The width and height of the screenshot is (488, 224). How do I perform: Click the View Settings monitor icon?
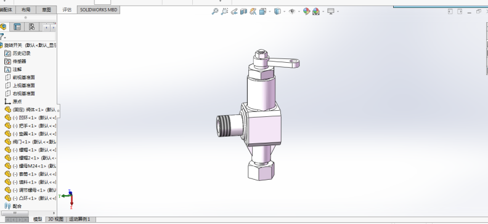point(331,12)
